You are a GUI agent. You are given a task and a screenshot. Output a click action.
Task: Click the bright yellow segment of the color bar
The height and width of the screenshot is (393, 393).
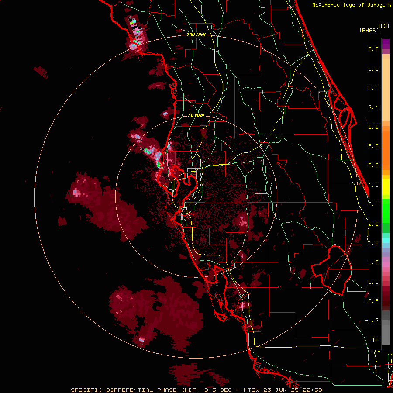(x=386, y=187)
